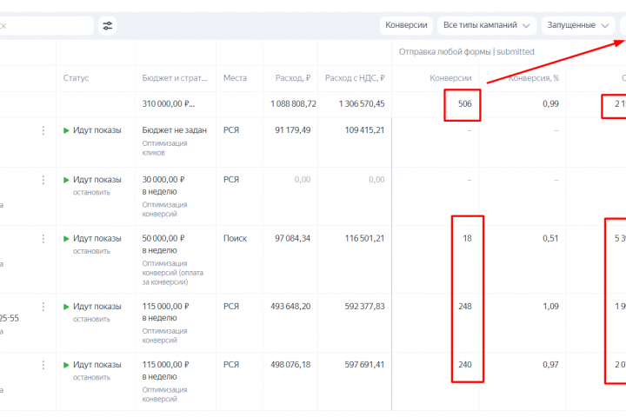Open the three-dot menu for the Поиск campaign
The width and height of the screenshot is (626, 417).
[x=43, y=239]
